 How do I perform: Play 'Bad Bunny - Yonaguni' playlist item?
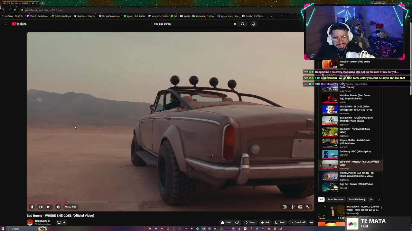(351, 132)
